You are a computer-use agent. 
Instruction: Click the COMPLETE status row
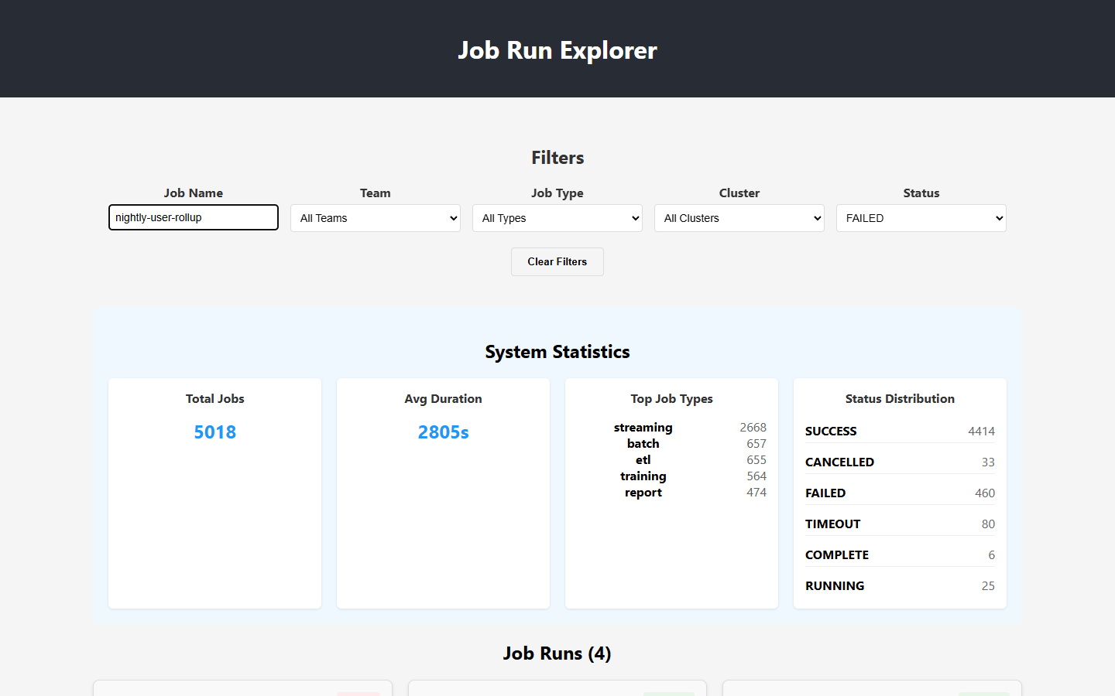(900, 555)
